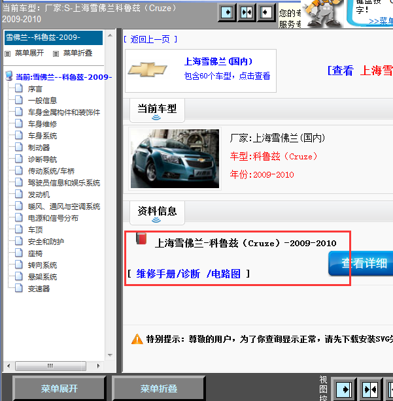
Task: Click sidebar 菜单折叠 text link
Action: 78,53
